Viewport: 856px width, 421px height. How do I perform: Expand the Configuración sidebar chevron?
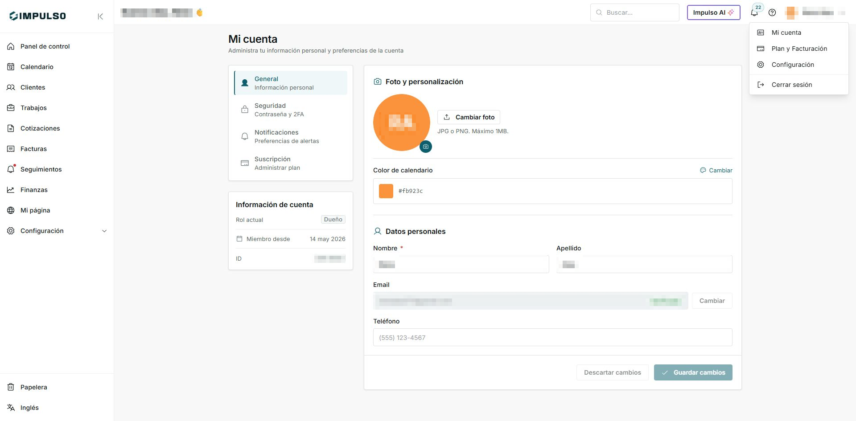(x=104, y=231)
